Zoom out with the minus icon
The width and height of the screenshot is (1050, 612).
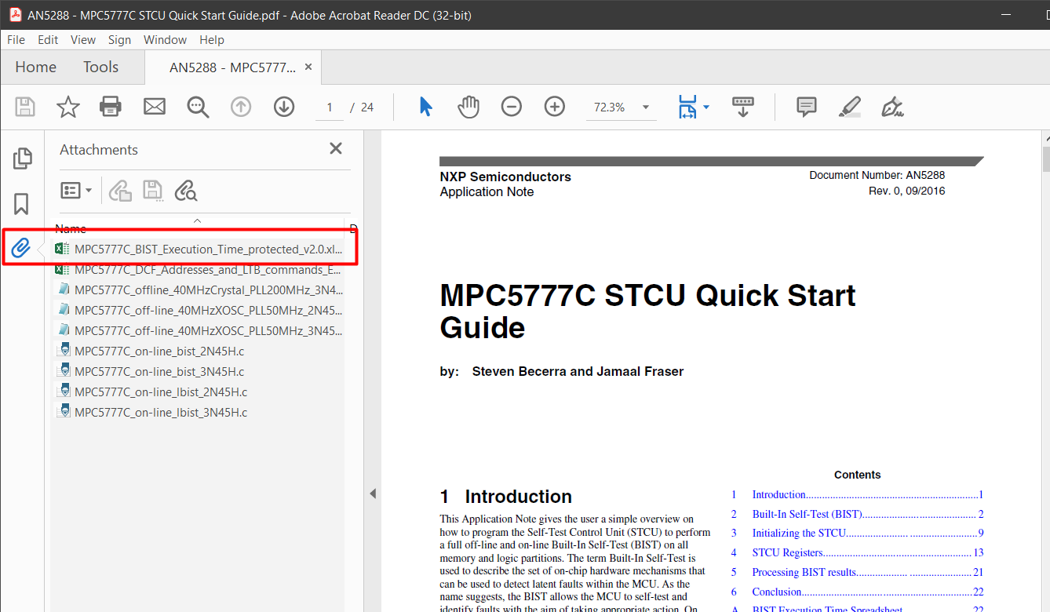tap(511, 106)
